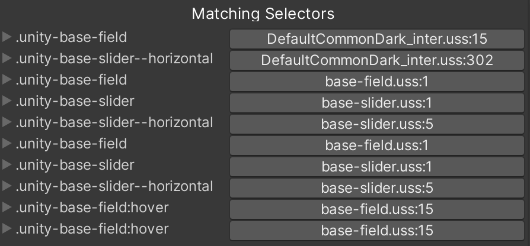Viewport: 530px width, 246px height.
Task: Expand the last .unity-base-field:hover selector
Action: (7, 229)
